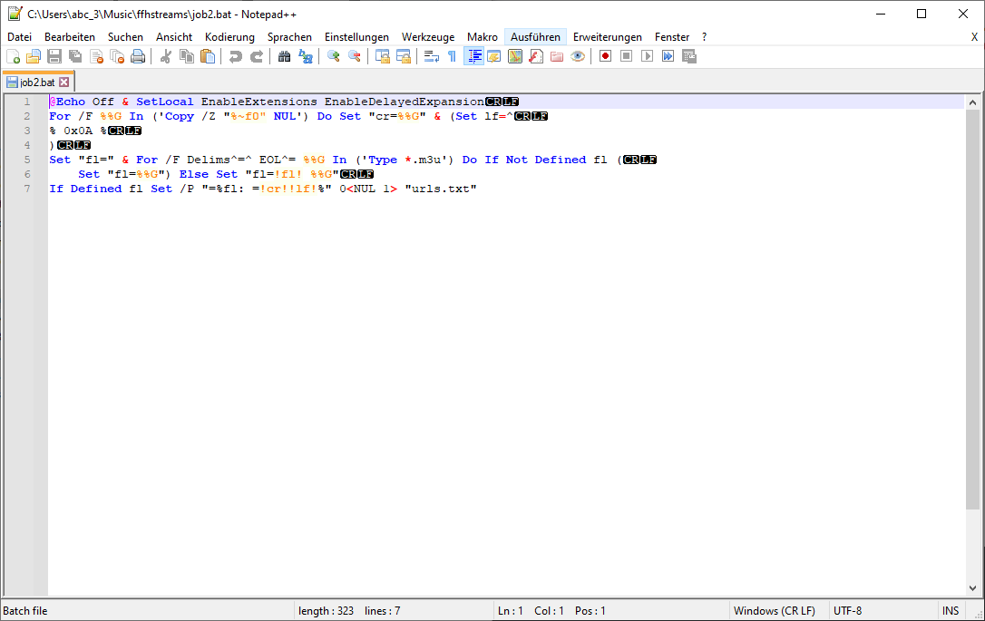Viewport: 985px width, 621px height.
Task: Open Find with the binoculars icon
Action: pyautogui.click(x=285, y=56)
